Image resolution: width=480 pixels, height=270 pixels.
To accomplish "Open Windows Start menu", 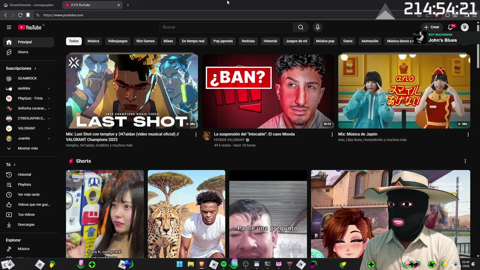I will 180,264.
